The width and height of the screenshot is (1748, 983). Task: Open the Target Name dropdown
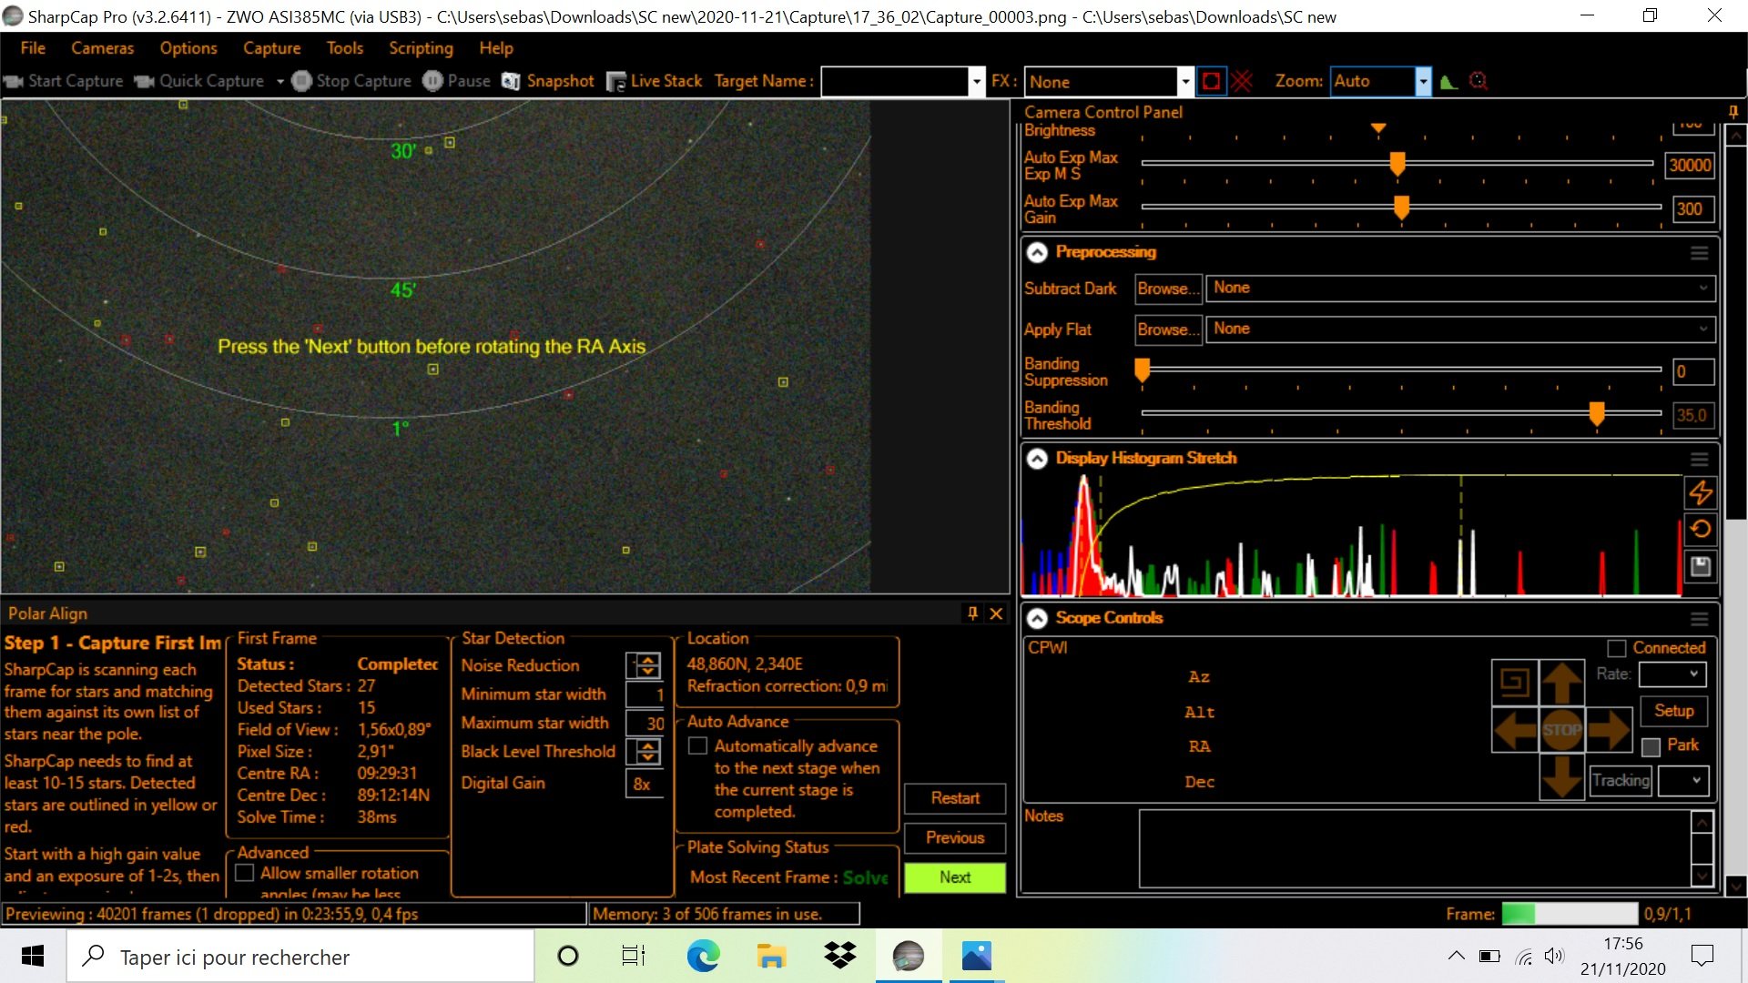point(976,81)
